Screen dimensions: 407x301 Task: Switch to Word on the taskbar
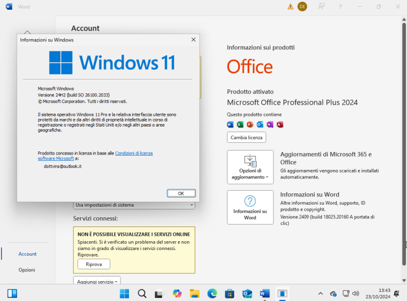click(x=265, y=293)
